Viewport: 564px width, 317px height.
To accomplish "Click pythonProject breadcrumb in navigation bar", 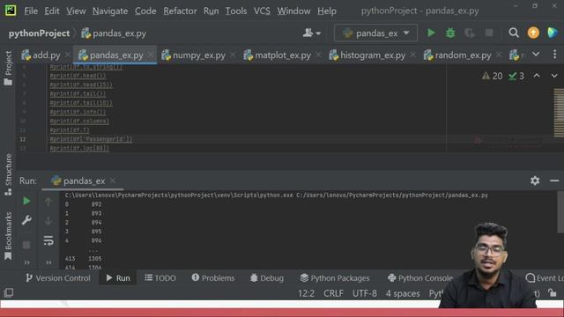I will [x=39, y=33].
